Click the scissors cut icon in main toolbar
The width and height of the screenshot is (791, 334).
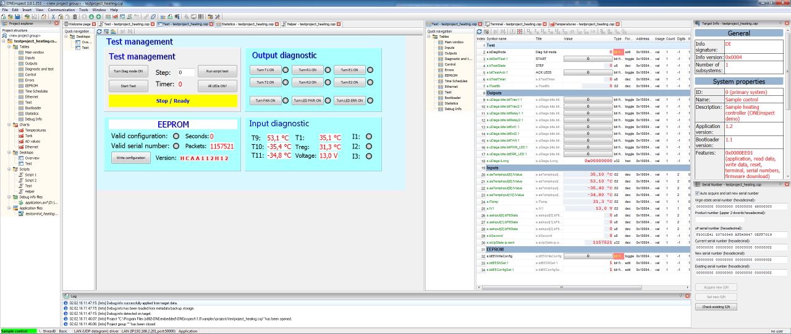(53, 17)
